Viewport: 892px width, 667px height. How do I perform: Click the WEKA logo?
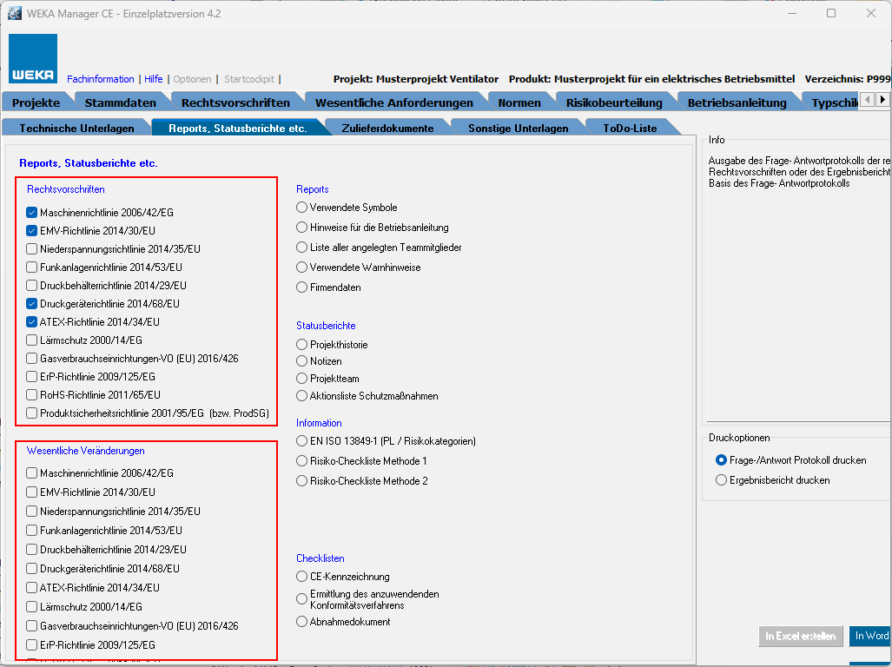33,58
